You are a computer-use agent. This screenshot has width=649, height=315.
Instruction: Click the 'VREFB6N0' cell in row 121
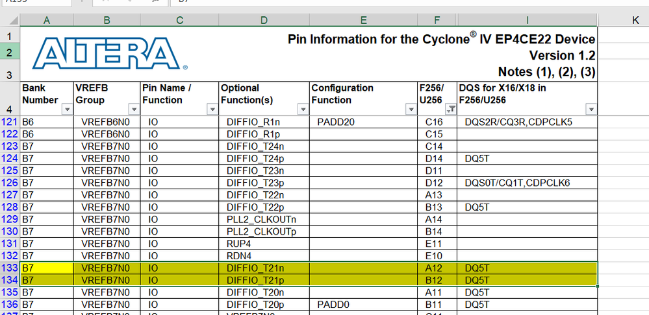point(107,122)
